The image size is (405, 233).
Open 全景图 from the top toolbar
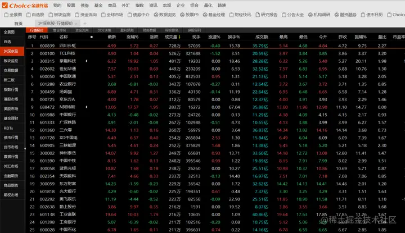point(13,15)
